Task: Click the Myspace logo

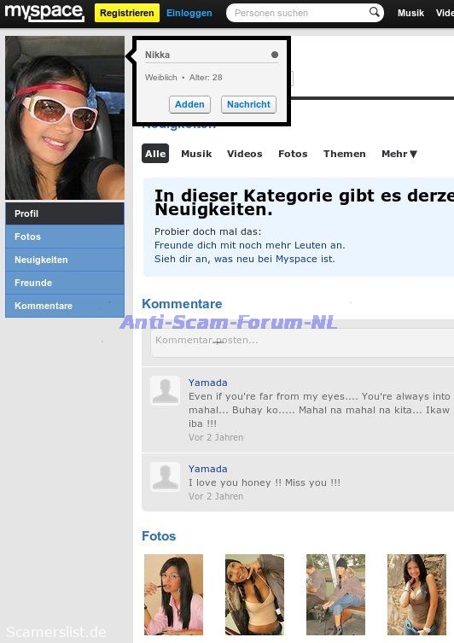Action: click(x=44, y=13)
